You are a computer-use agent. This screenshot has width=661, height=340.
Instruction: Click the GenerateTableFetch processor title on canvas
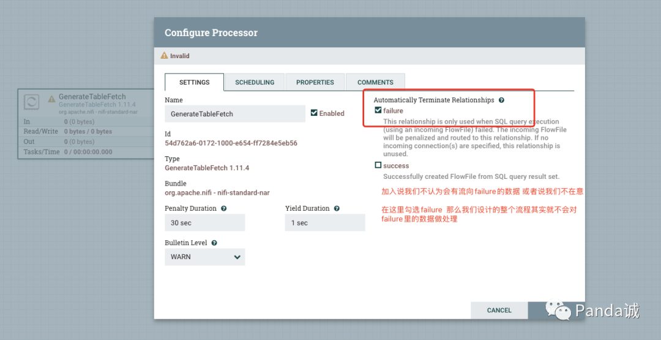pos(92,97)
